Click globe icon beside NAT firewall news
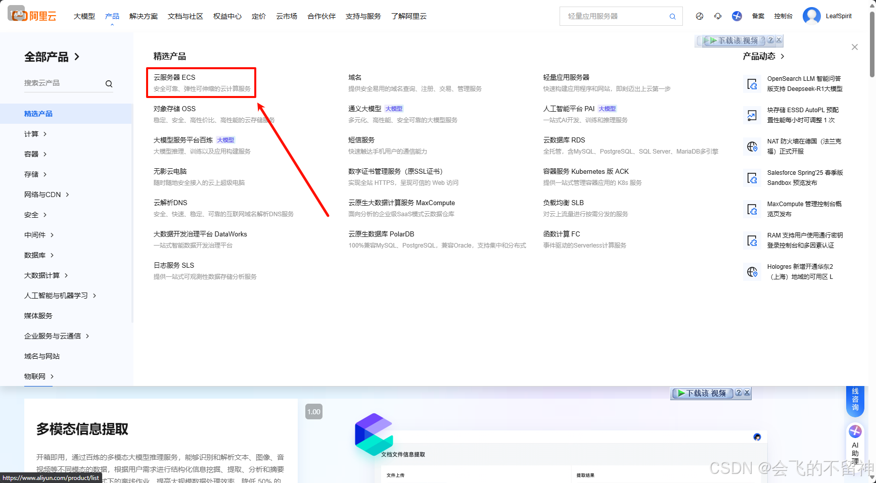Image resolution: width=876 pixels, height=483 pixels. tap(752, 147)
